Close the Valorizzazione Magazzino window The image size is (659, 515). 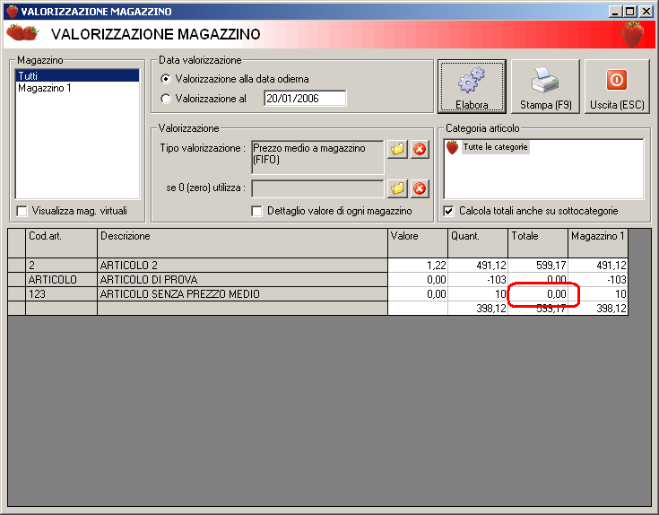point(646,12)
